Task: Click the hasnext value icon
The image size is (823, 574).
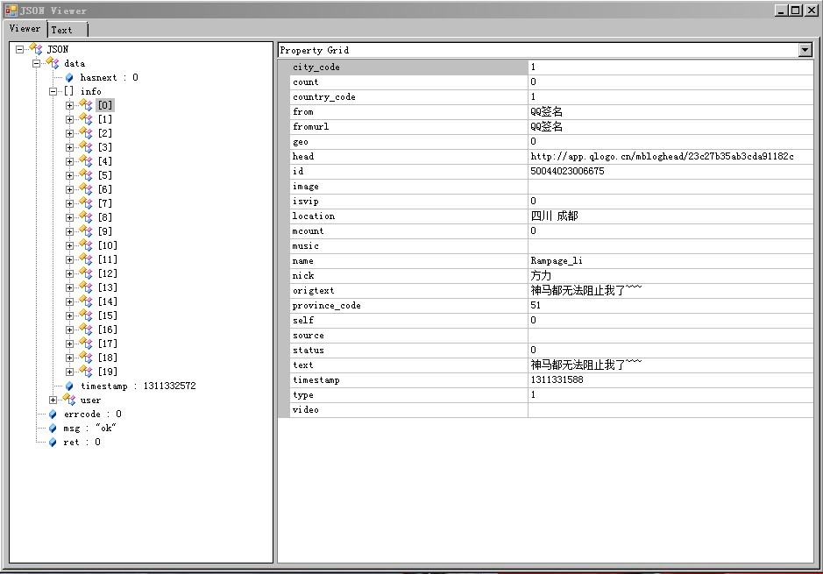Action: (x=69, y=78)
